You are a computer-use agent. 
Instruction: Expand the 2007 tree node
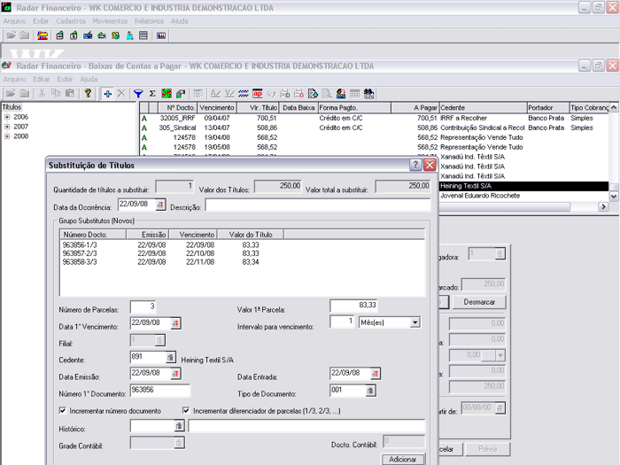(7, 127)
